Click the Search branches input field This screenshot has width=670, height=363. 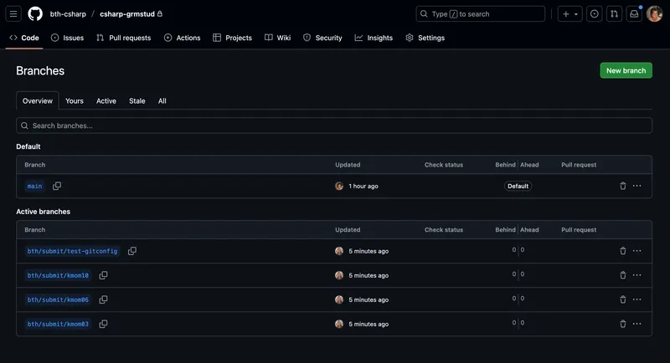[334, 125]
